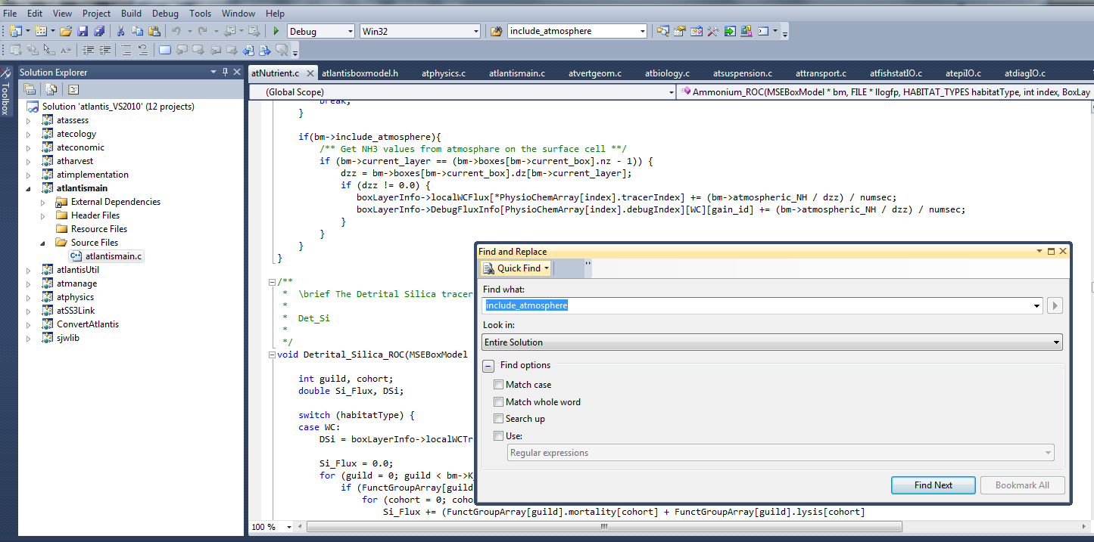
Task: Click the Paste clipboard icon
Action: click(154, 31)
